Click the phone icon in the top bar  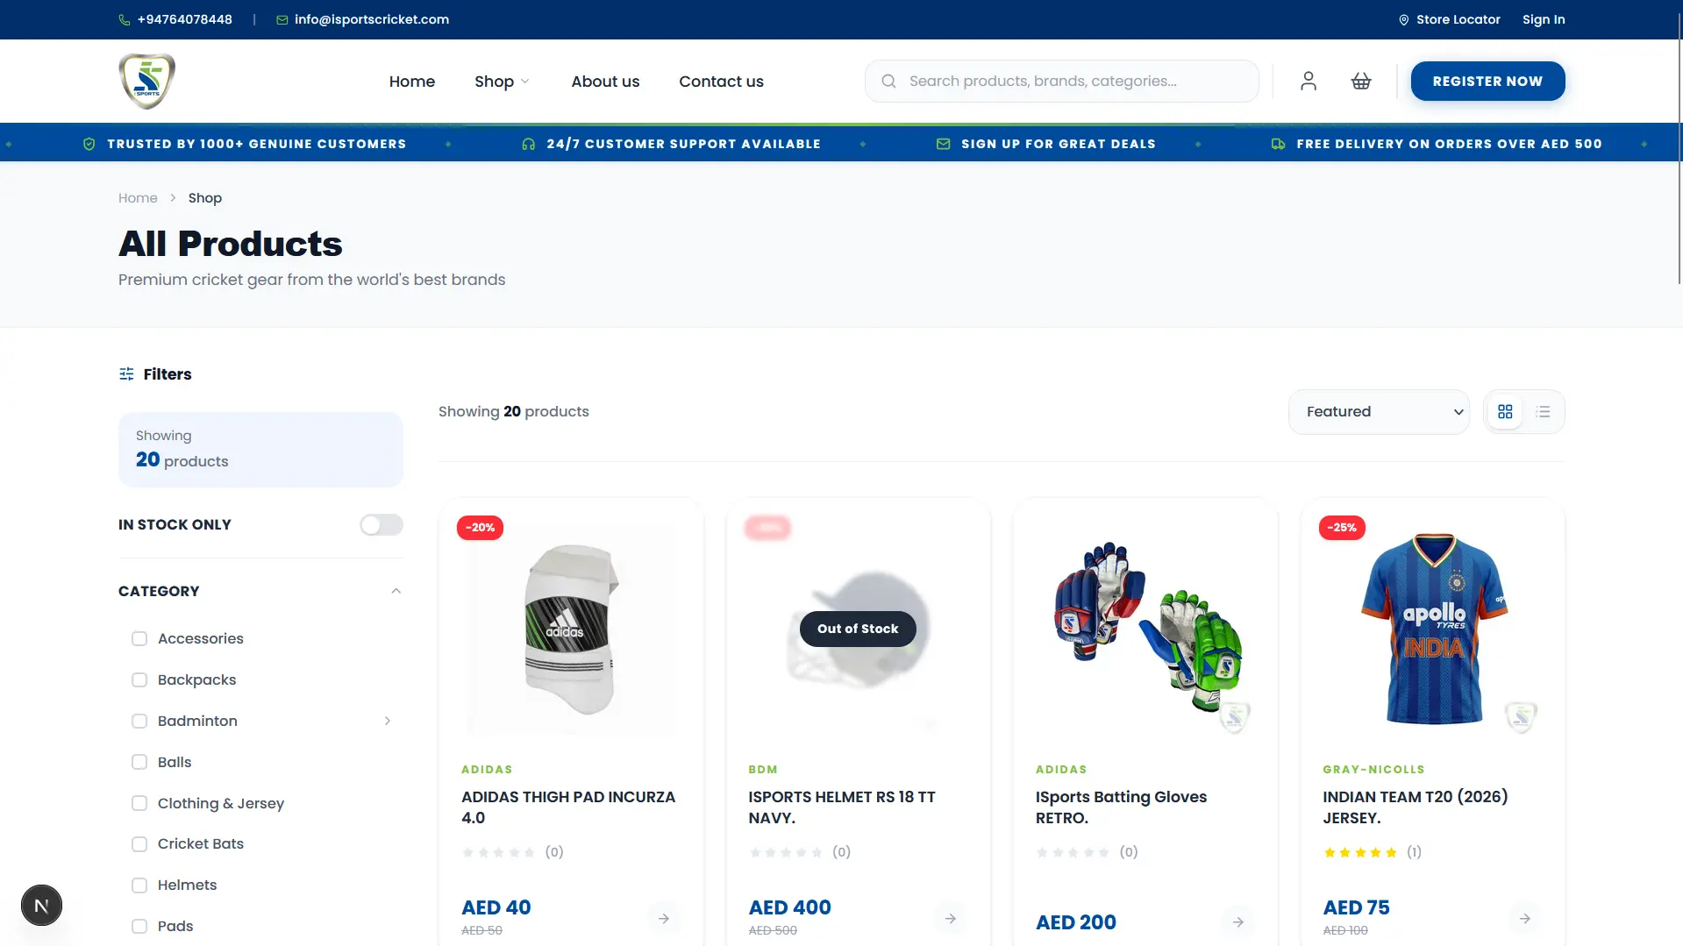[125, 19]
